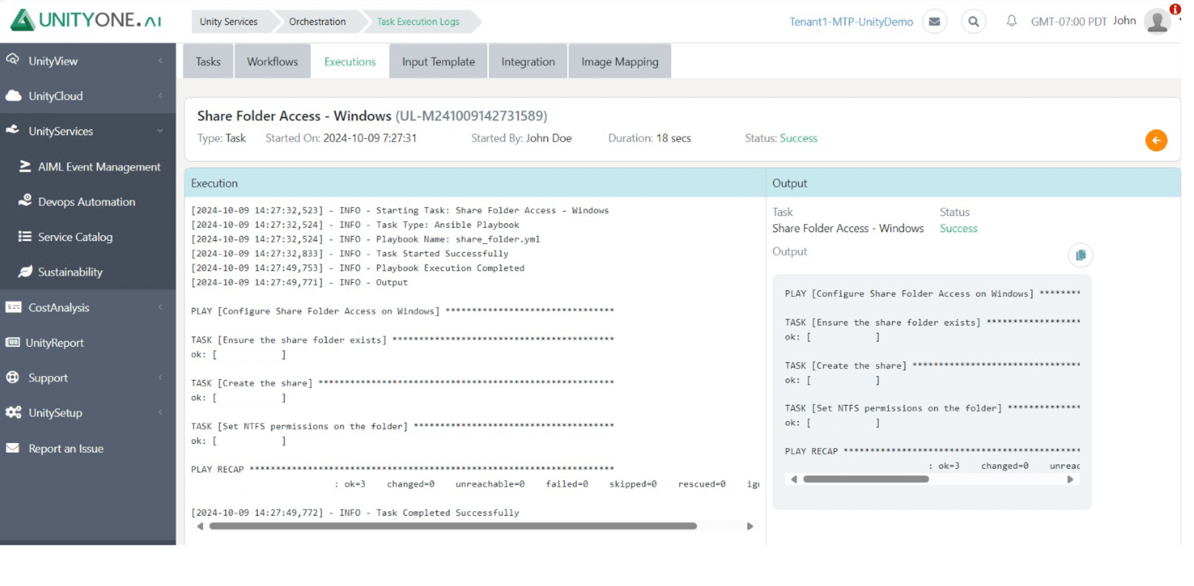Open Devops Automation in sidebar
1194x586 pixels.
click(86, 202)
